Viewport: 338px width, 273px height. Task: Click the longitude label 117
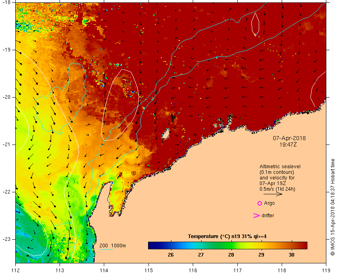point(237,270)
